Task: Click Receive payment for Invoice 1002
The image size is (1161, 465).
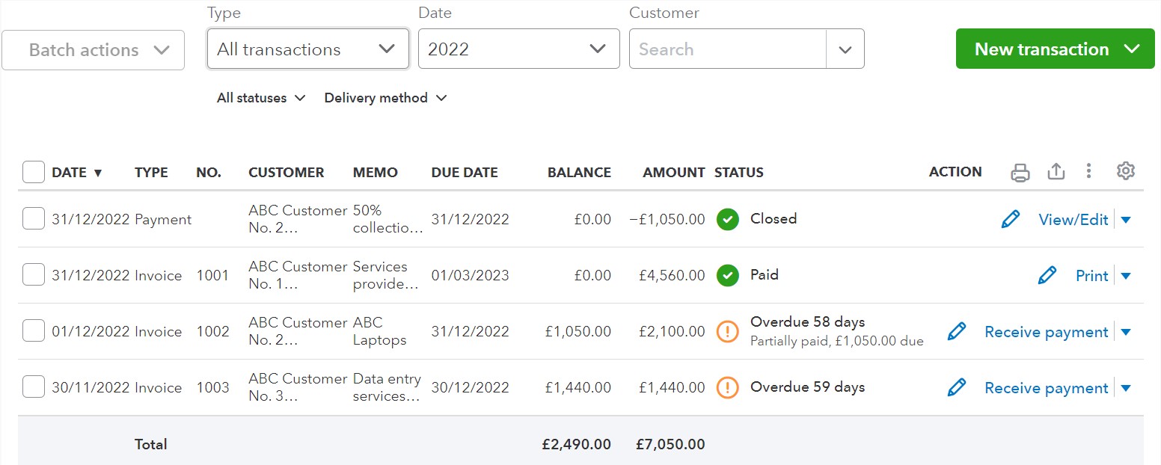Action: pyautogui.click(x=1046, y=332)
